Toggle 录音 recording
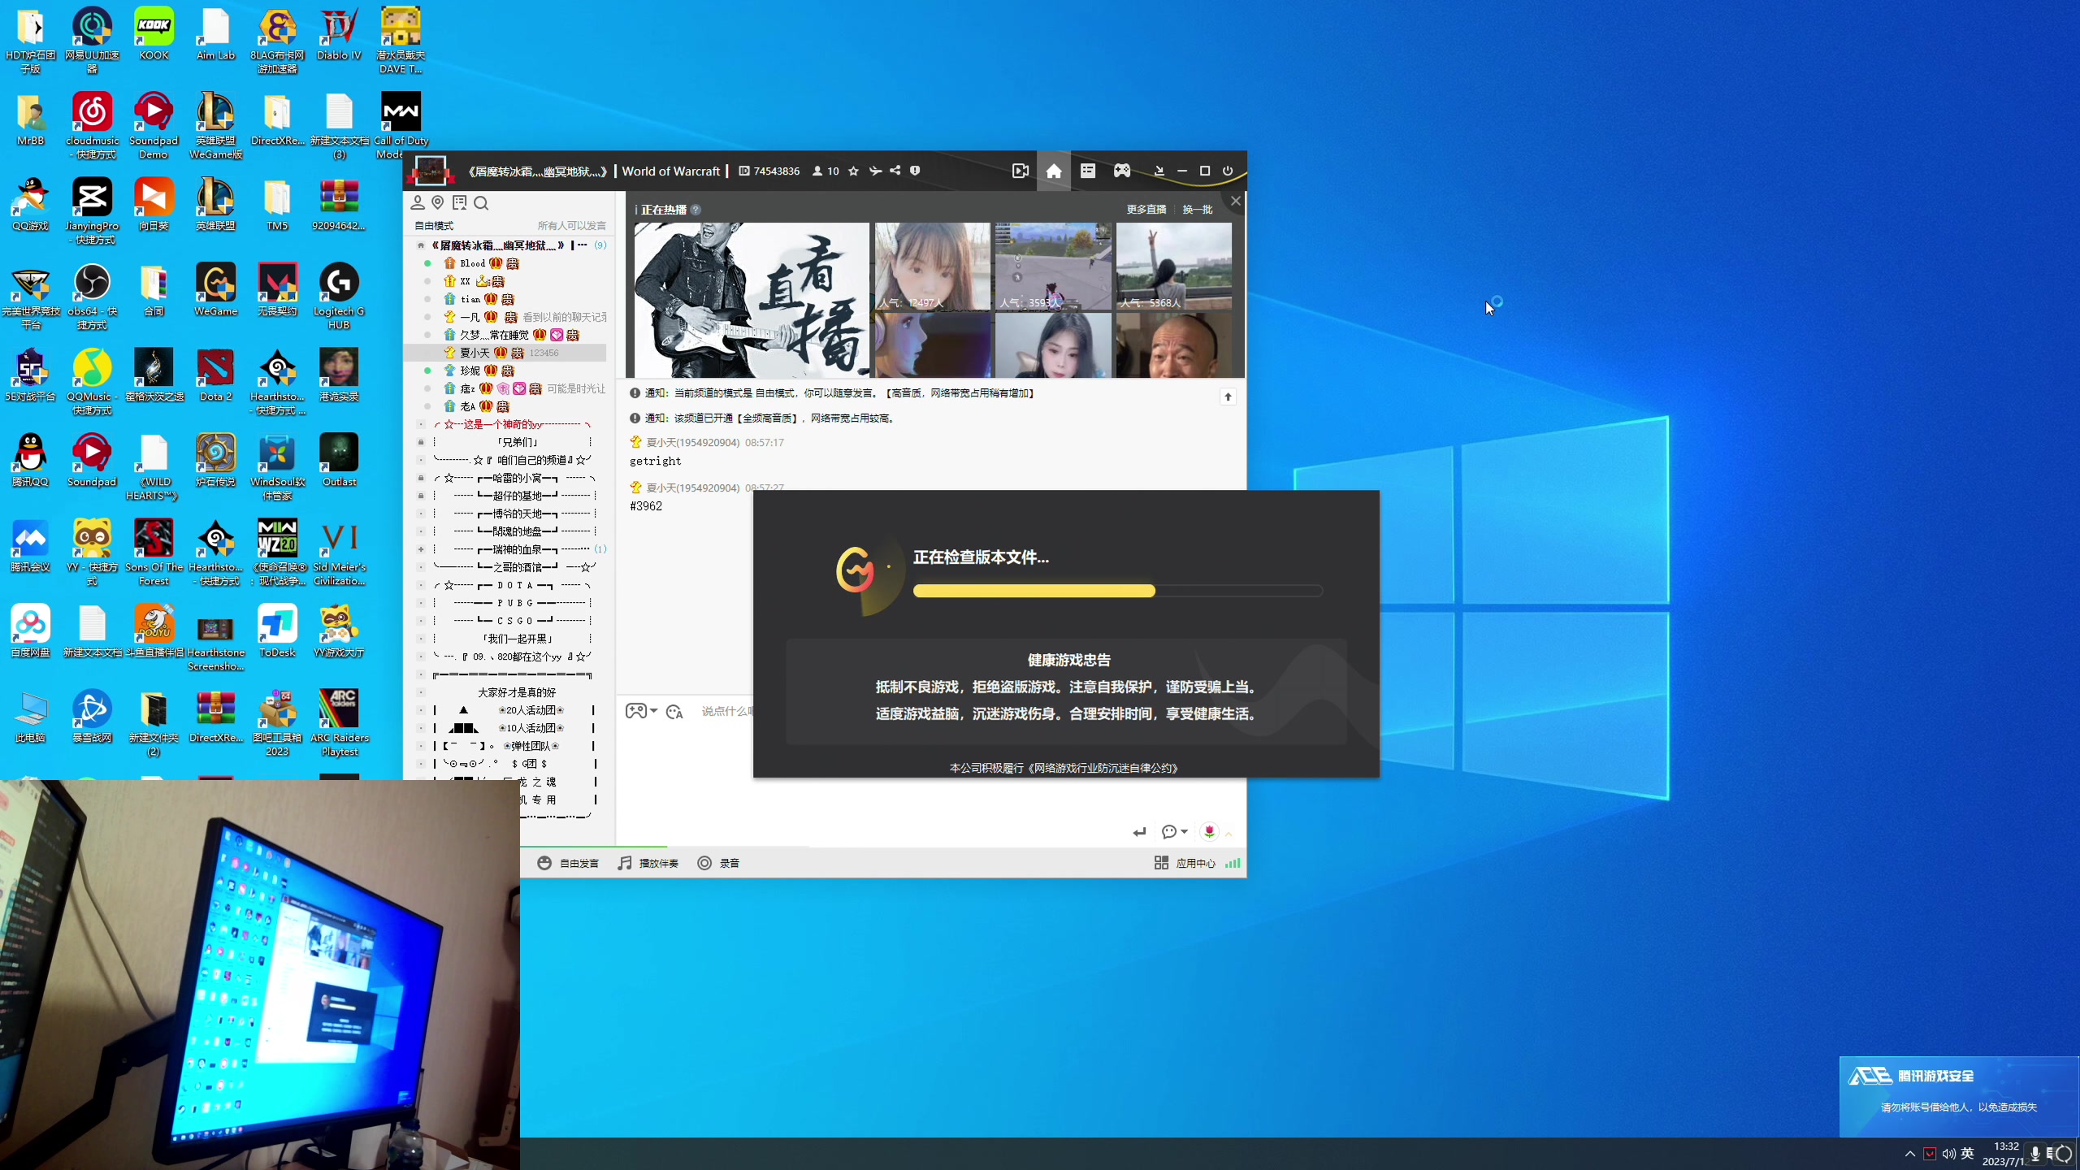 (x=718, y=863)
